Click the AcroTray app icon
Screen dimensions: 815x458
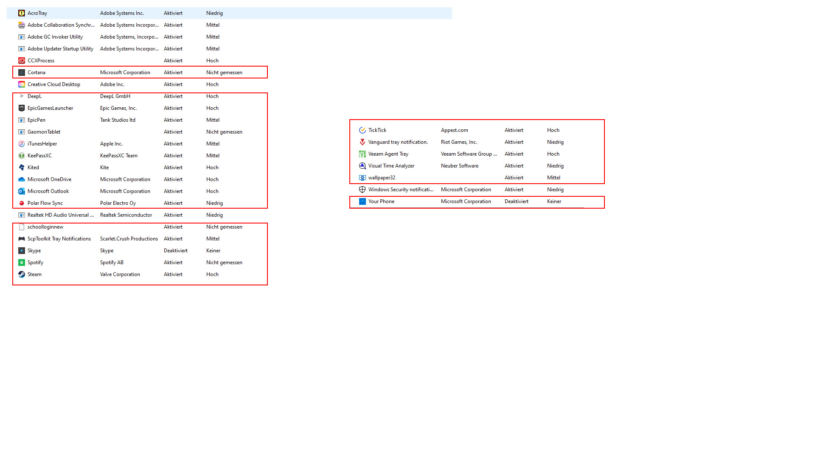22,13
